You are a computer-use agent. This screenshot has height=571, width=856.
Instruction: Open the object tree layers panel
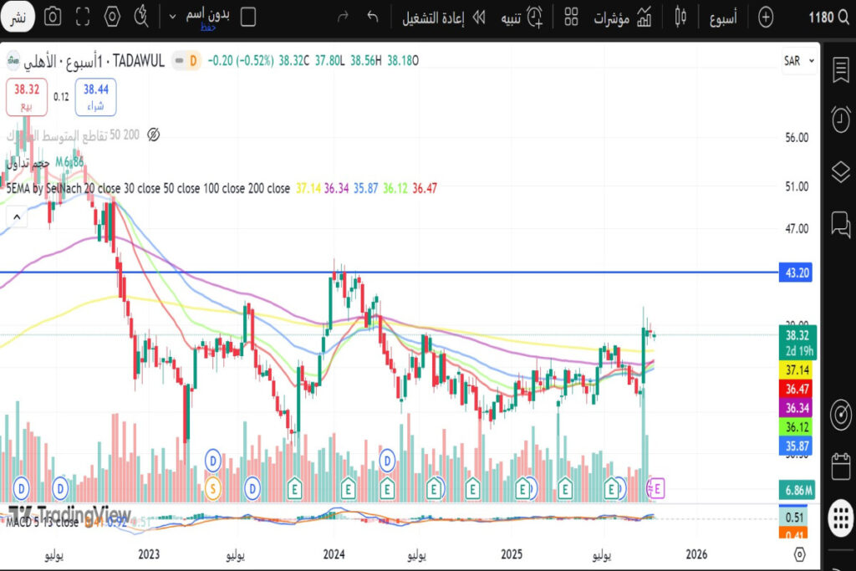[x=840, y=172]
